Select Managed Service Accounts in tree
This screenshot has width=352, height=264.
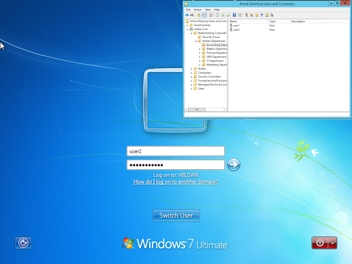[x=212, y=85]
